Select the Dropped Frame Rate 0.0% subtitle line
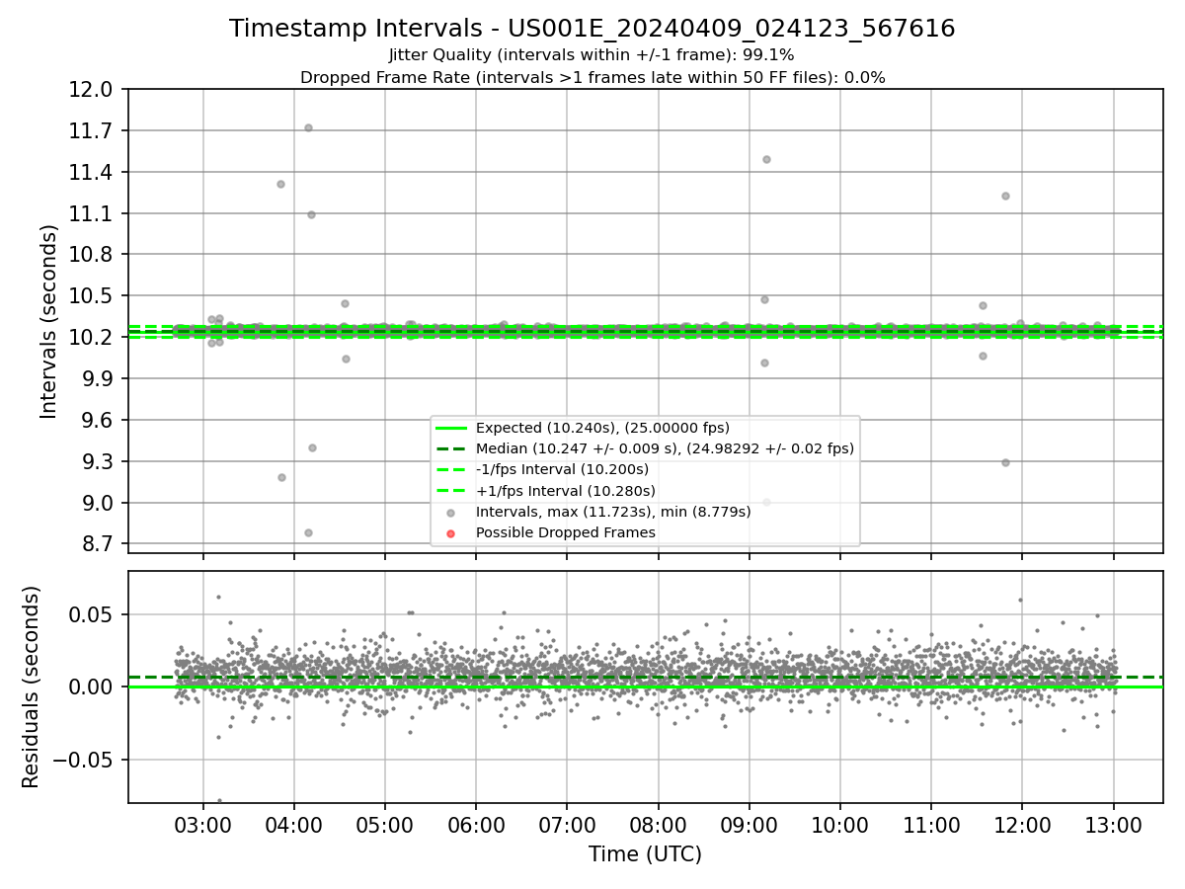Viewport: 1185px width, 889px height. pyautogui.click(x=592, y=77)
